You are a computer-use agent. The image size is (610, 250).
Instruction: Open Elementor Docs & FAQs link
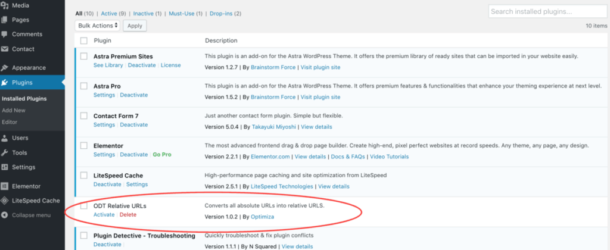pos(348,157)
